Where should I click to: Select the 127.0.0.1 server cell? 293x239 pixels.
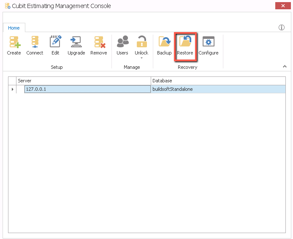(87, 90)
